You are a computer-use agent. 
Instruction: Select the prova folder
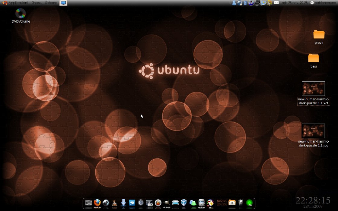click(x=319, y=34)
